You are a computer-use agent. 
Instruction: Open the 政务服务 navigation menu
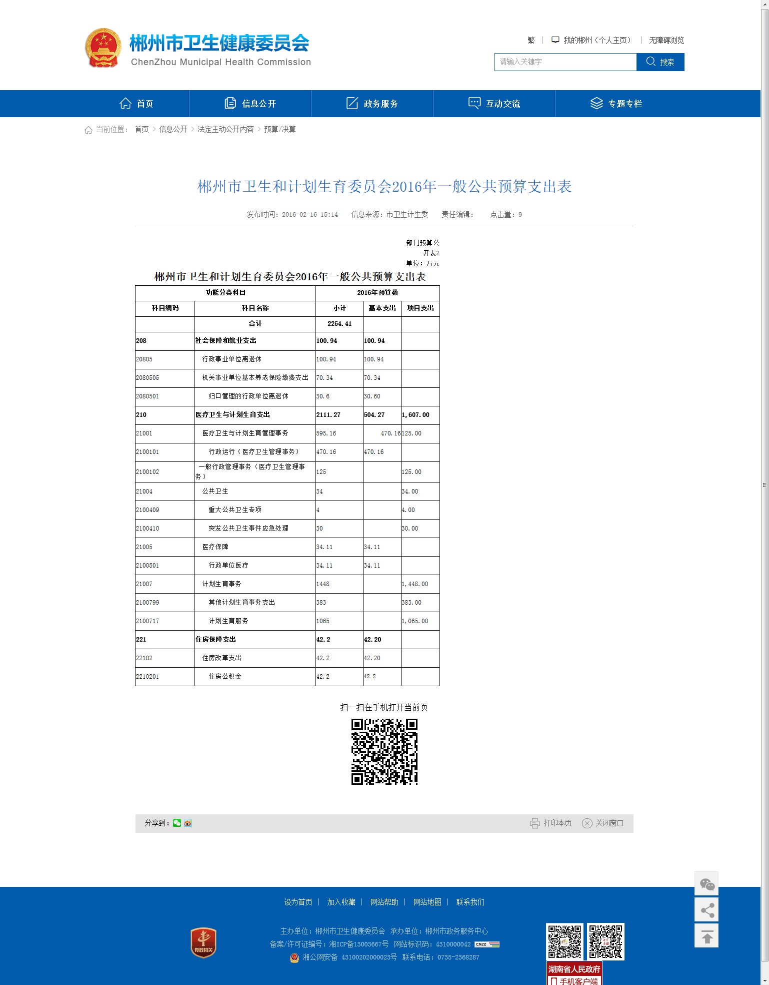(x=372, y=104)
